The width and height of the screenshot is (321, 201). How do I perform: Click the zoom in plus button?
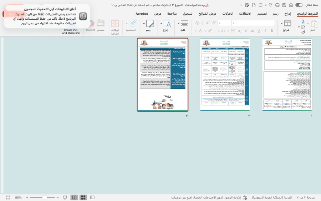point(27,197)
